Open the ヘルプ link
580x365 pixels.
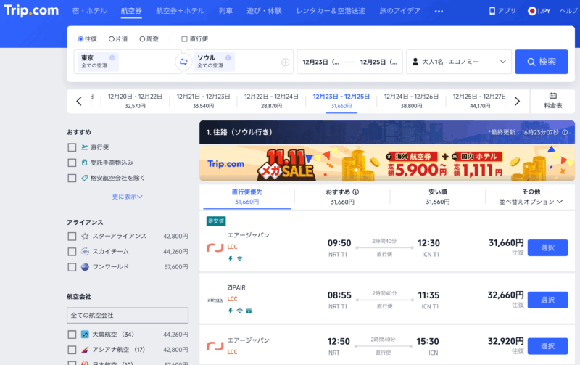point(569,11)
